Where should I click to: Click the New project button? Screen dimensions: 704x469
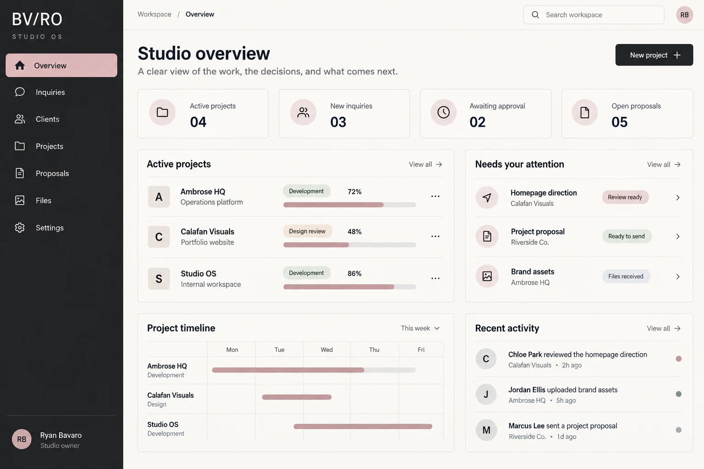654,55
